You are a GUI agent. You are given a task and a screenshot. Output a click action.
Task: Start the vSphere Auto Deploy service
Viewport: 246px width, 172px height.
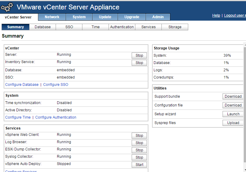point(139,165)
